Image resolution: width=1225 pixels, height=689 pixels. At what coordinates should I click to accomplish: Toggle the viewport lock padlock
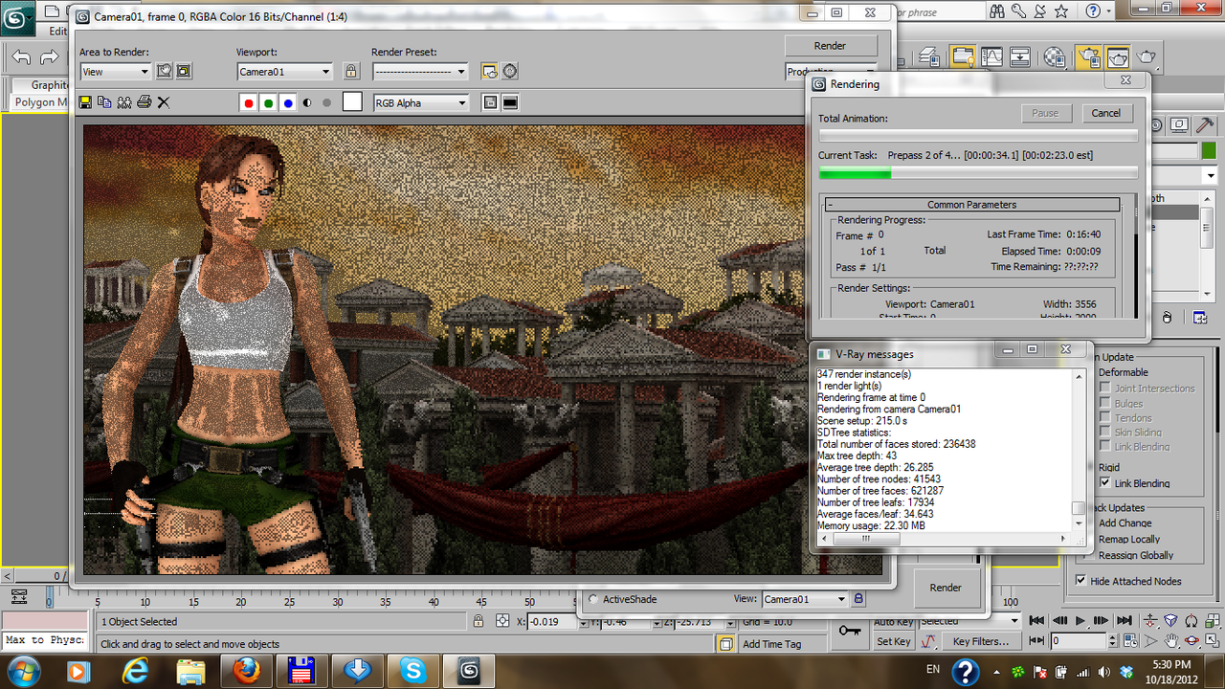(351, 71)
